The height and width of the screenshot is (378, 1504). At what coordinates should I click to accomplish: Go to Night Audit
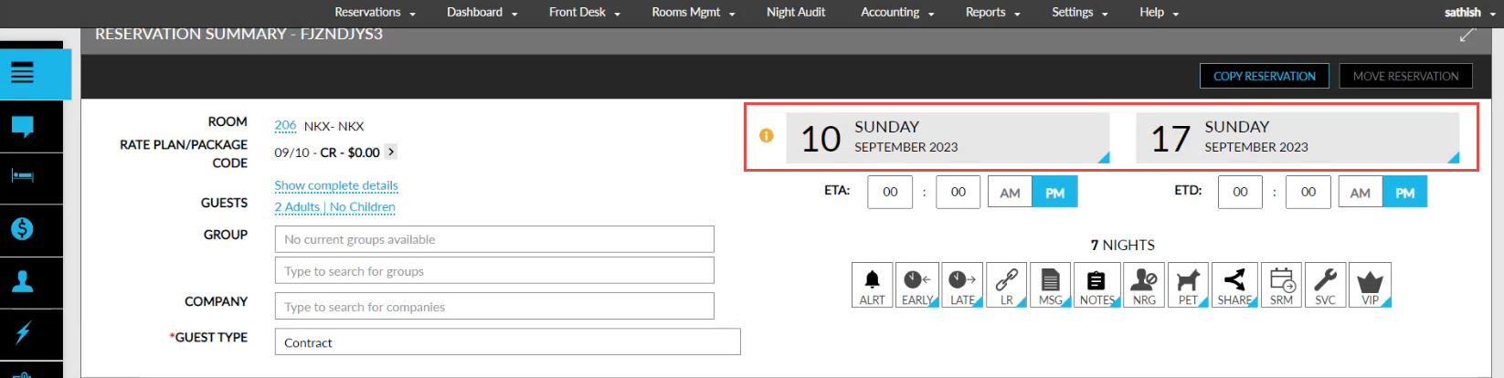point(796,12)
